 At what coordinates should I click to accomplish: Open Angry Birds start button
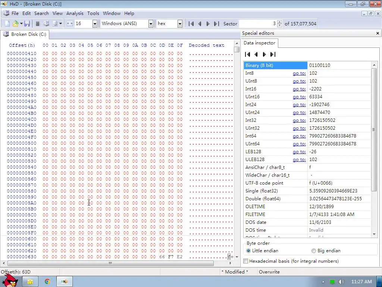click(10, 281)
